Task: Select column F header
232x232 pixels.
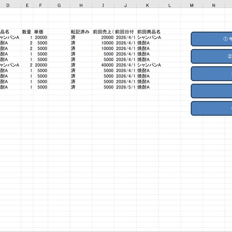Action: point(41,5)
